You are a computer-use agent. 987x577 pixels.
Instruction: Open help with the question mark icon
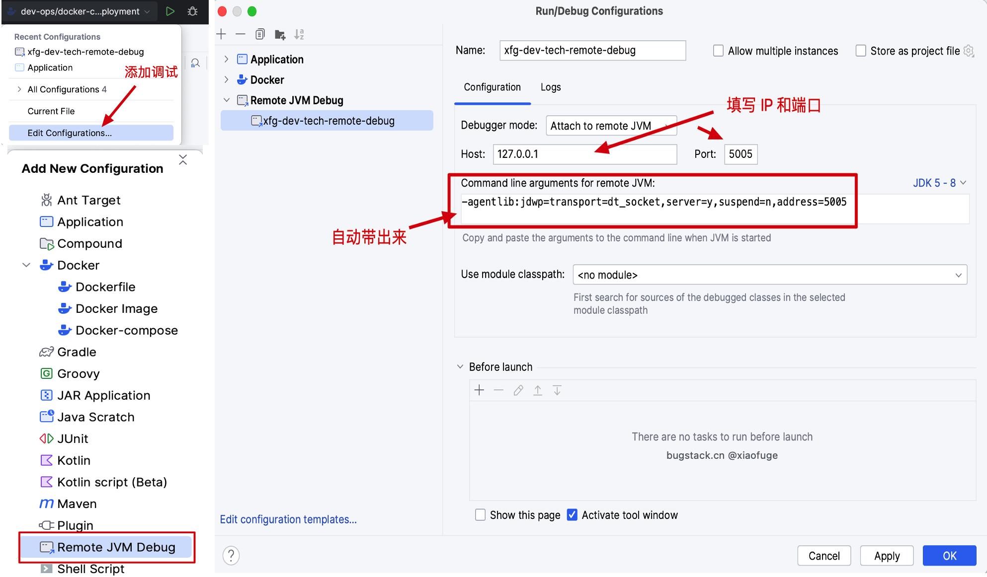[x=231, y=555]
